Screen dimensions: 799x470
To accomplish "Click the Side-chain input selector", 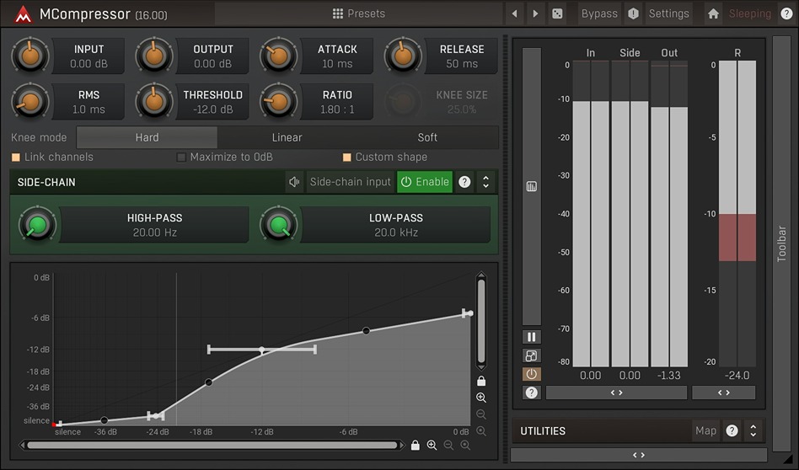I will tap(350, 182).
